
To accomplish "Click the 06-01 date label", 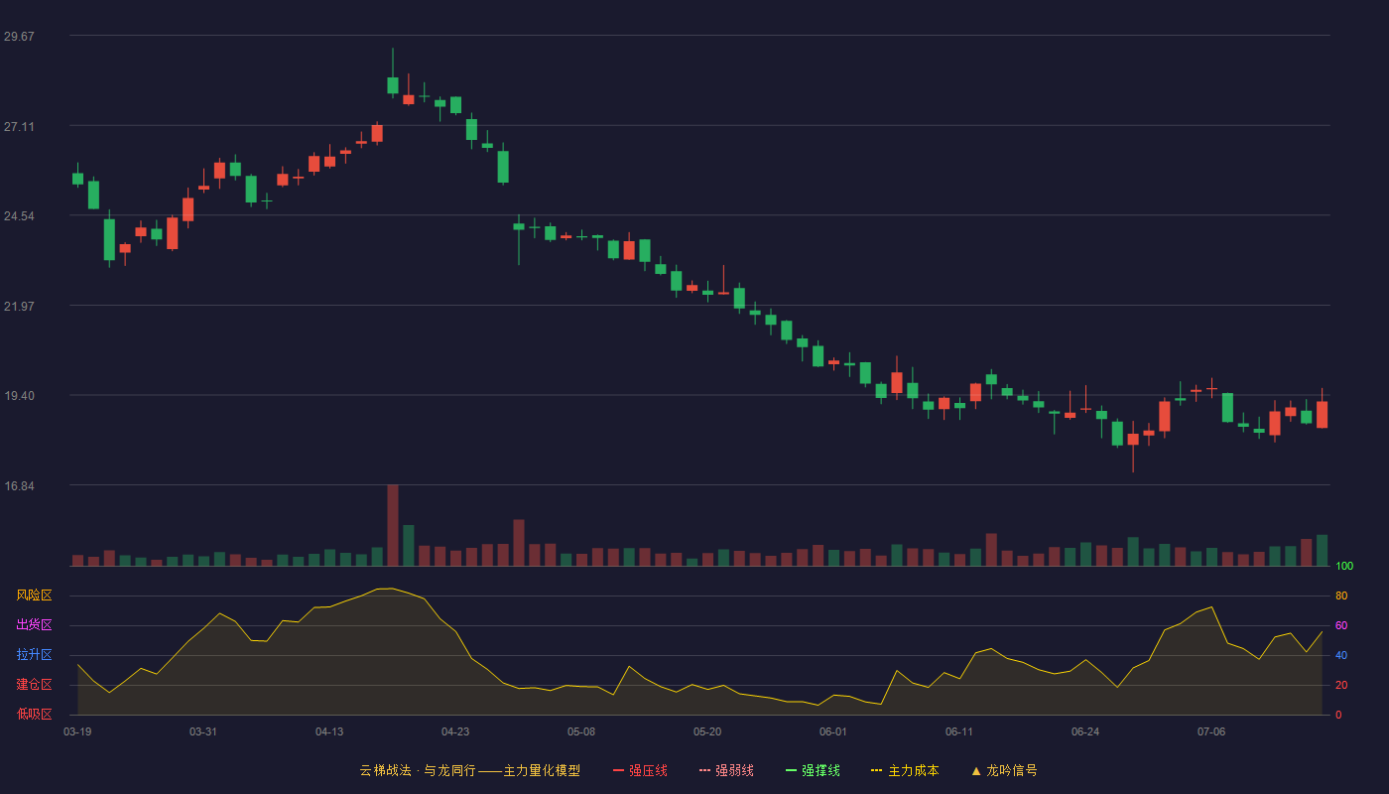I will [x=833, y=731].
